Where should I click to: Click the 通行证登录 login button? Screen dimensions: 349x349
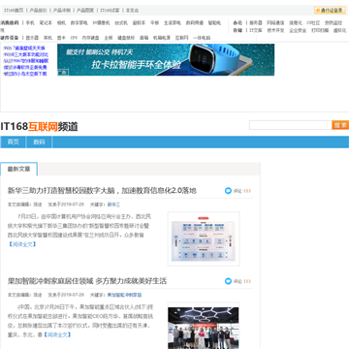[330, 11]
